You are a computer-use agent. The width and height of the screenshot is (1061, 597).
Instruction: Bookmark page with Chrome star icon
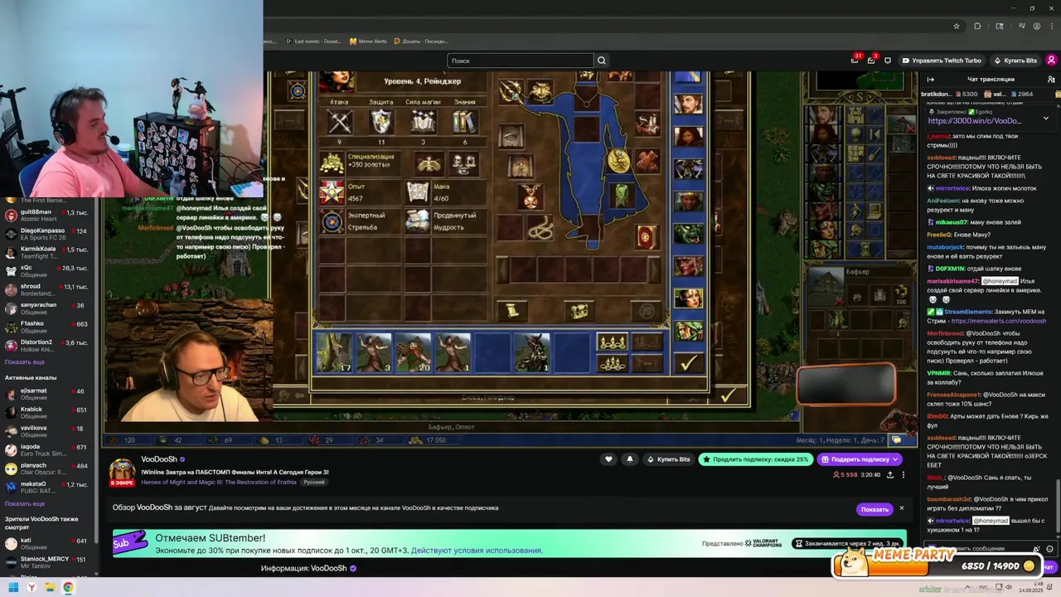957,26
